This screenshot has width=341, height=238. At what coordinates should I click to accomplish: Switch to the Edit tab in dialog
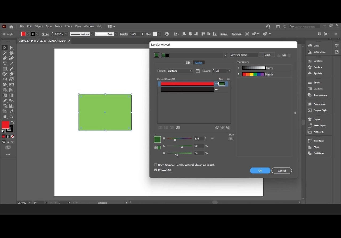(x=188, y=63)
